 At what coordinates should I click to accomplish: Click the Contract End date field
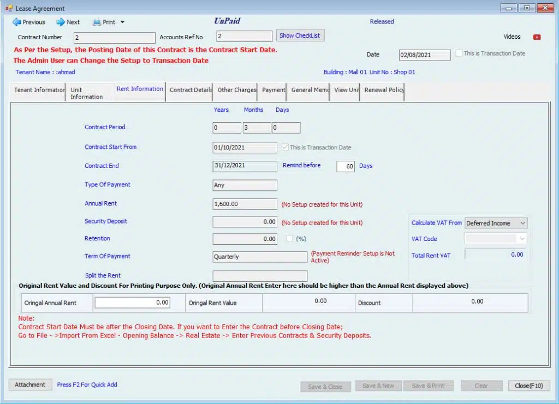pos(245,166)
